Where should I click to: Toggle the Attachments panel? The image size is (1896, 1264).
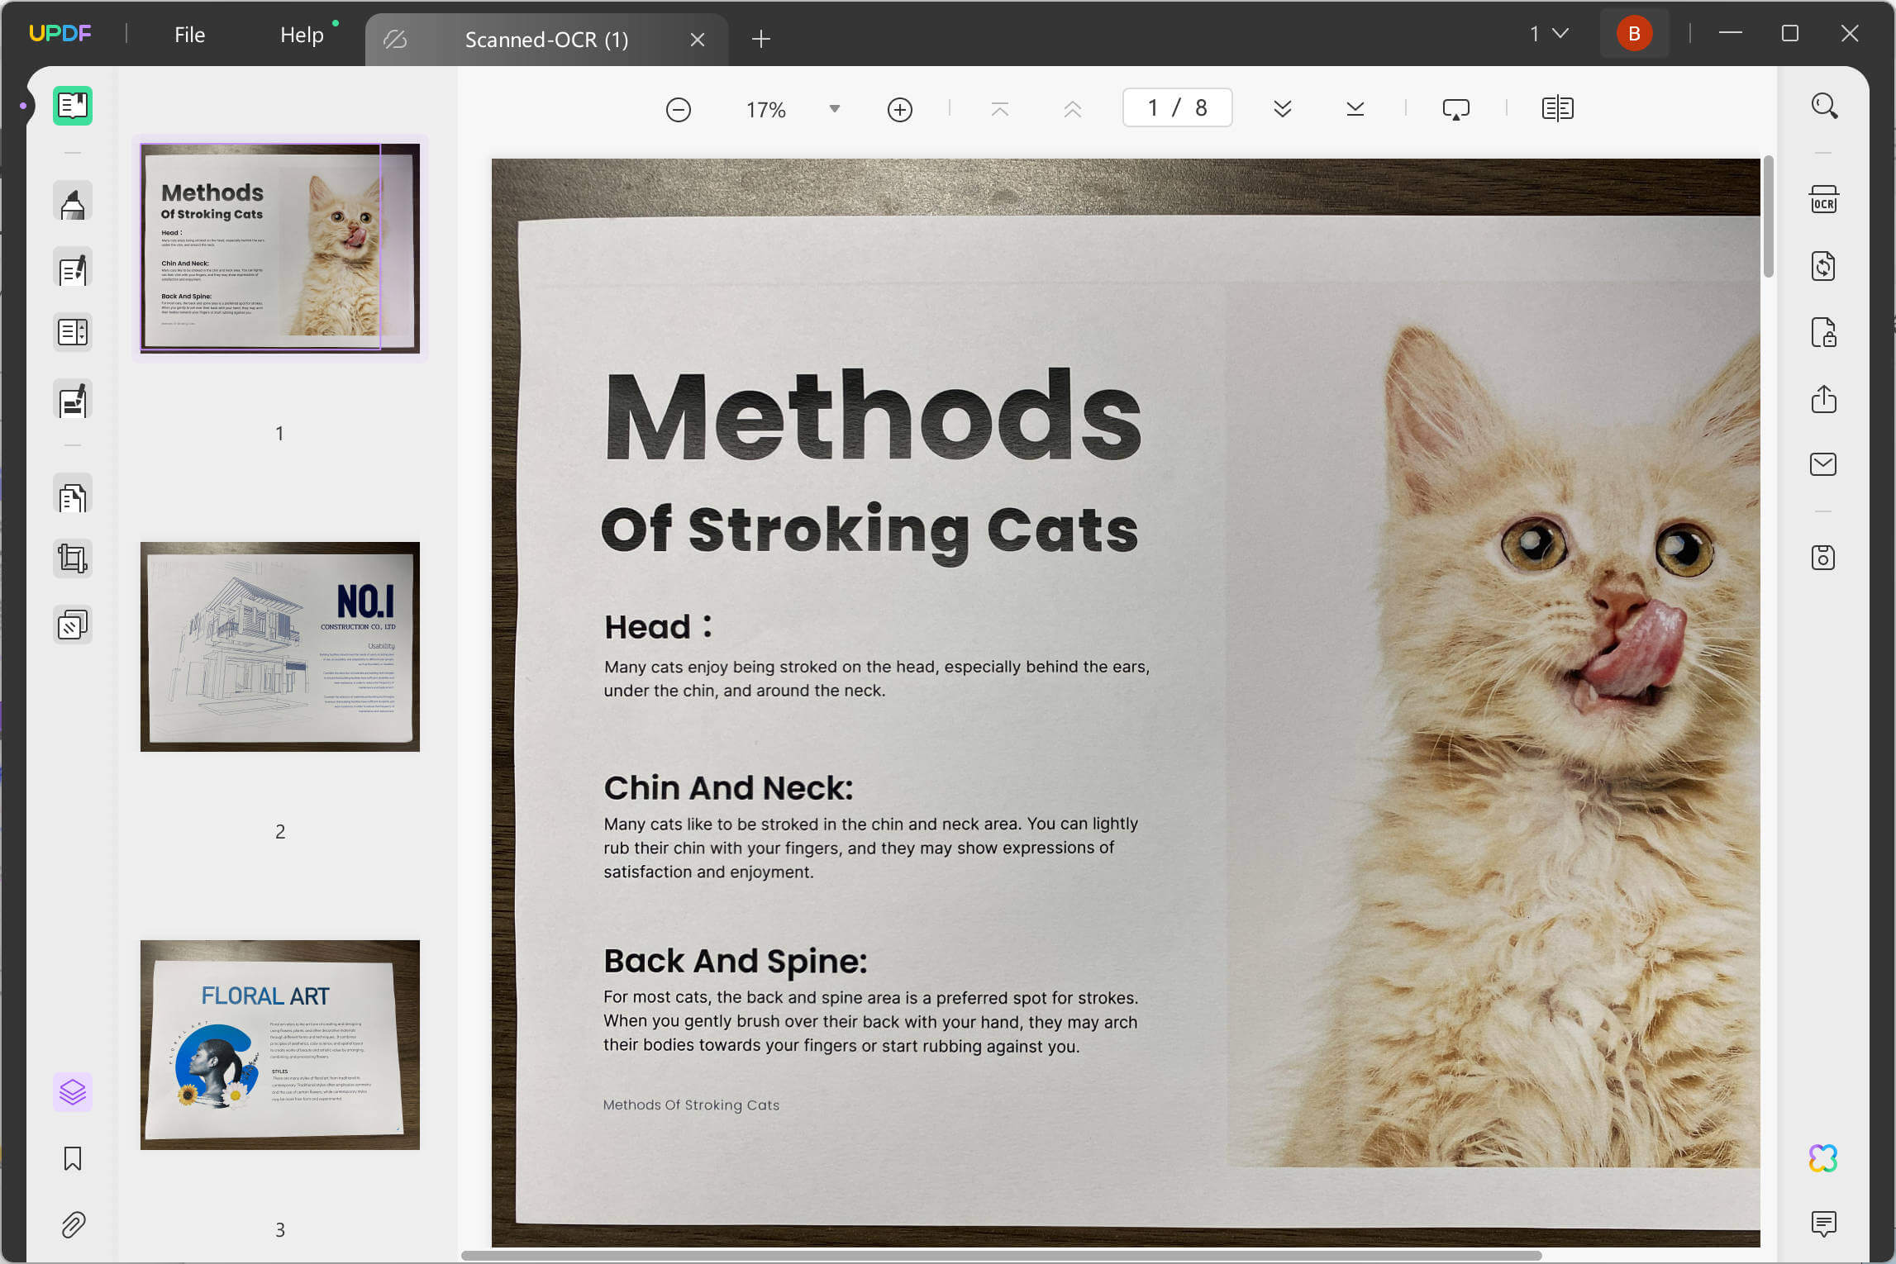[x=73, y=1224]
